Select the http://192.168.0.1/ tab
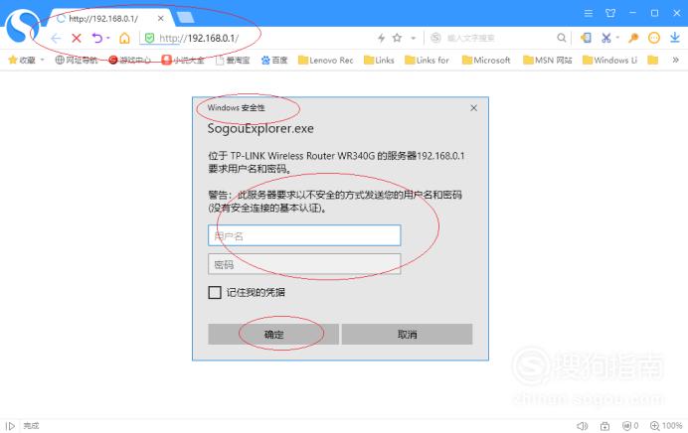The height and width of the screenshot is (433, 688). coord(103,19)
